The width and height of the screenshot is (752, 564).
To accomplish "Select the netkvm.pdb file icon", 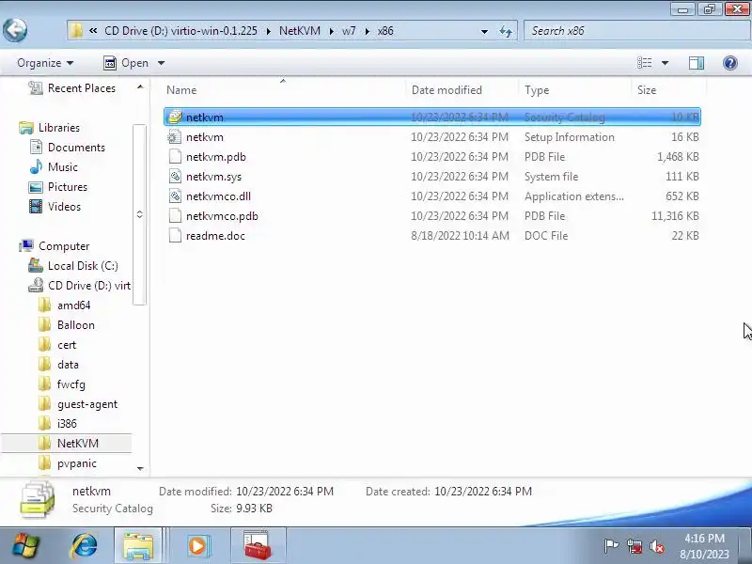I will point(175,157).
